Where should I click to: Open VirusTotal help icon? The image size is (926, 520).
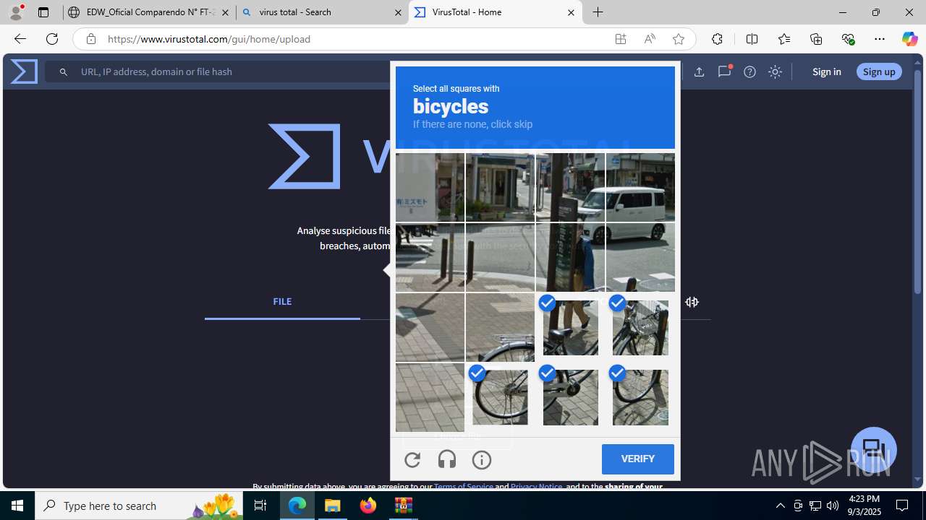(x=749, y=71)
